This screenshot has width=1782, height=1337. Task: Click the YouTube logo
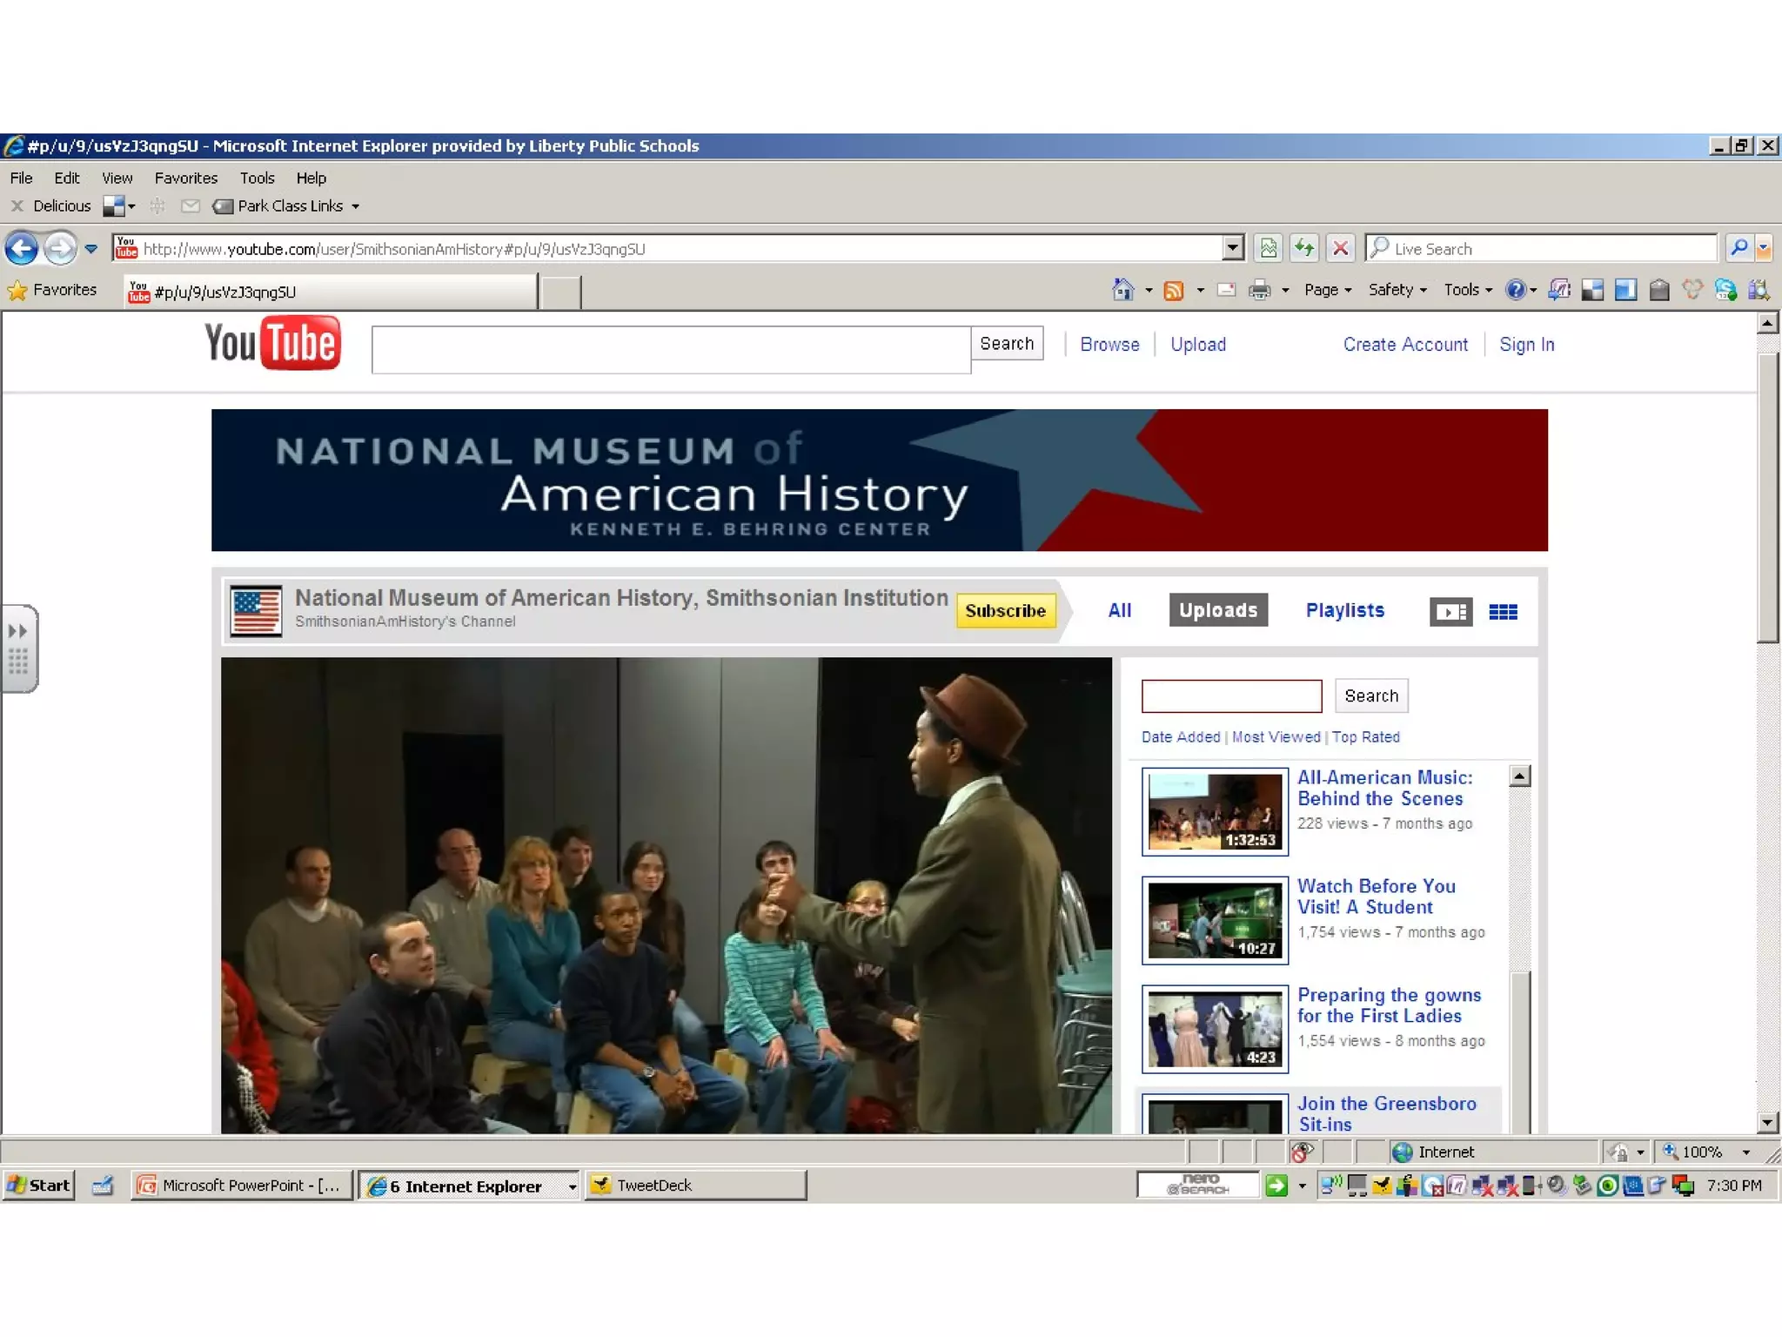tap(272, 343)
